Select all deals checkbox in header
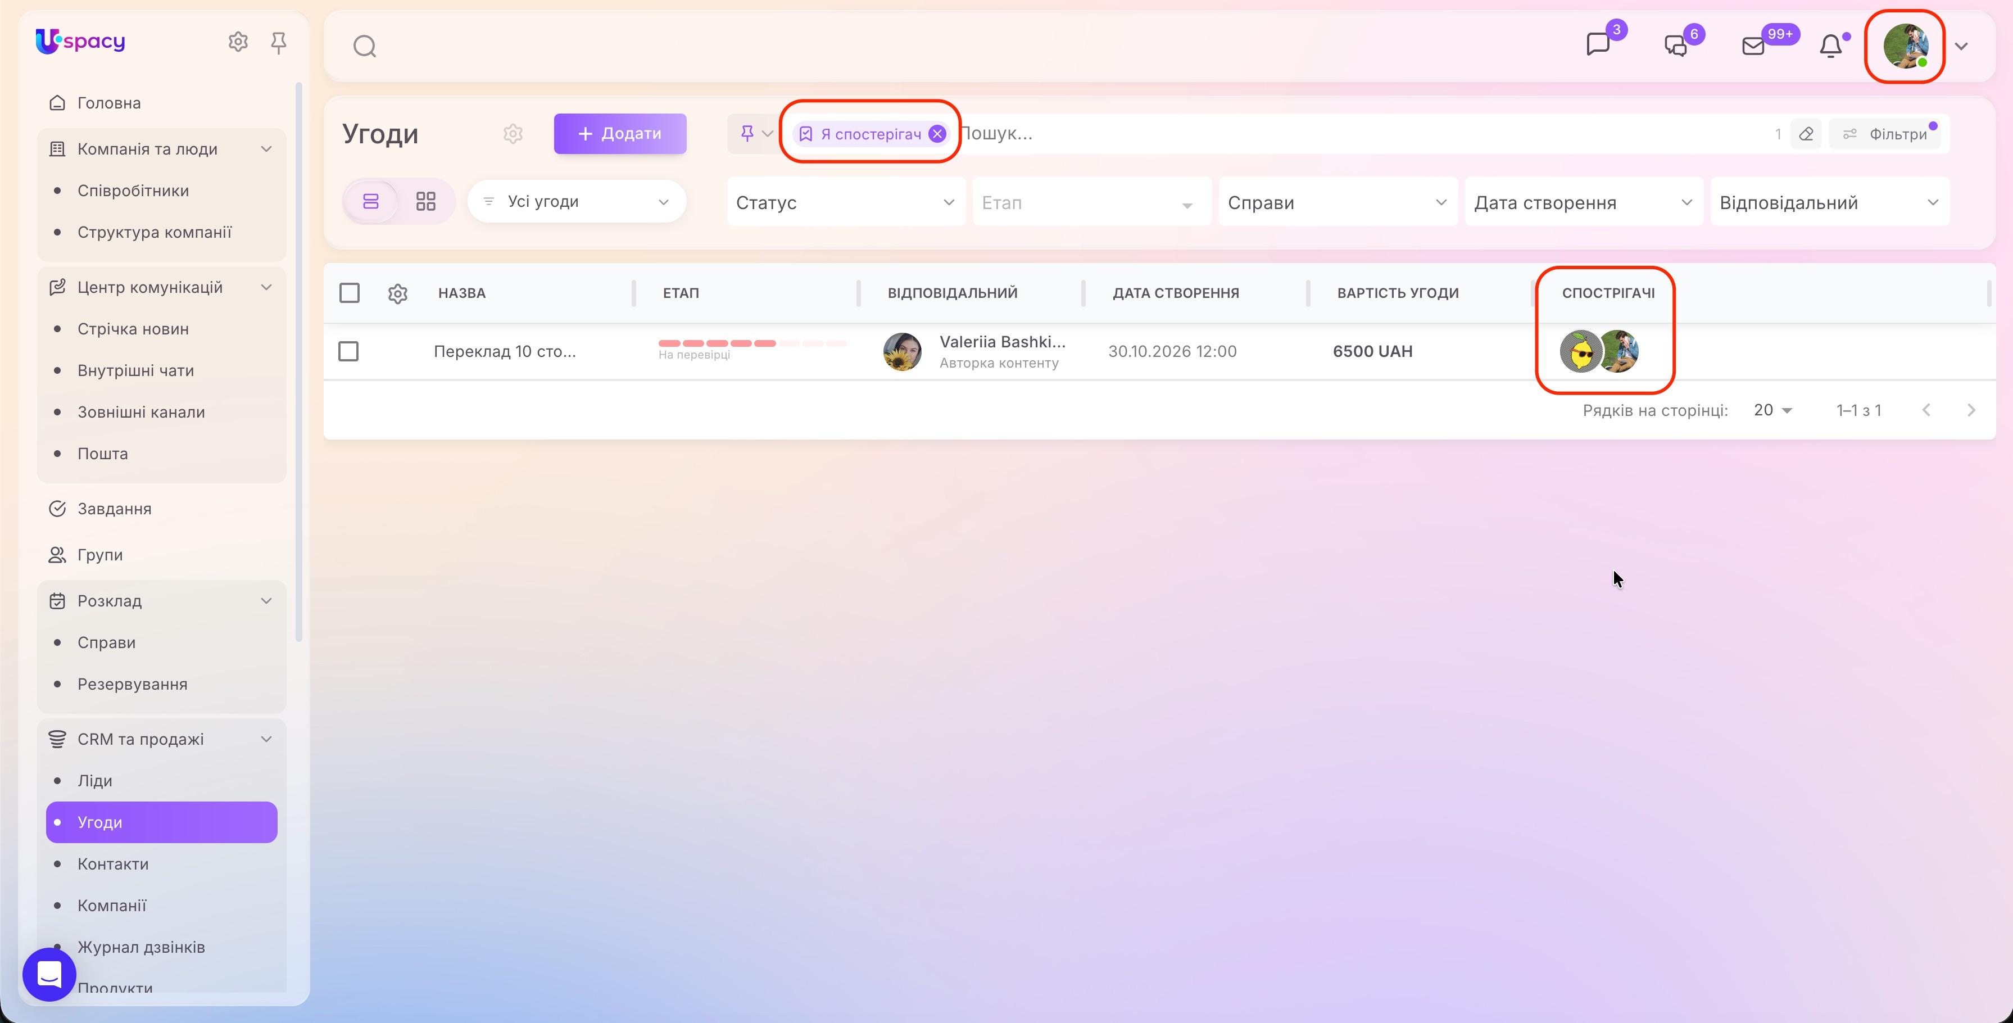 click(350, 293)
